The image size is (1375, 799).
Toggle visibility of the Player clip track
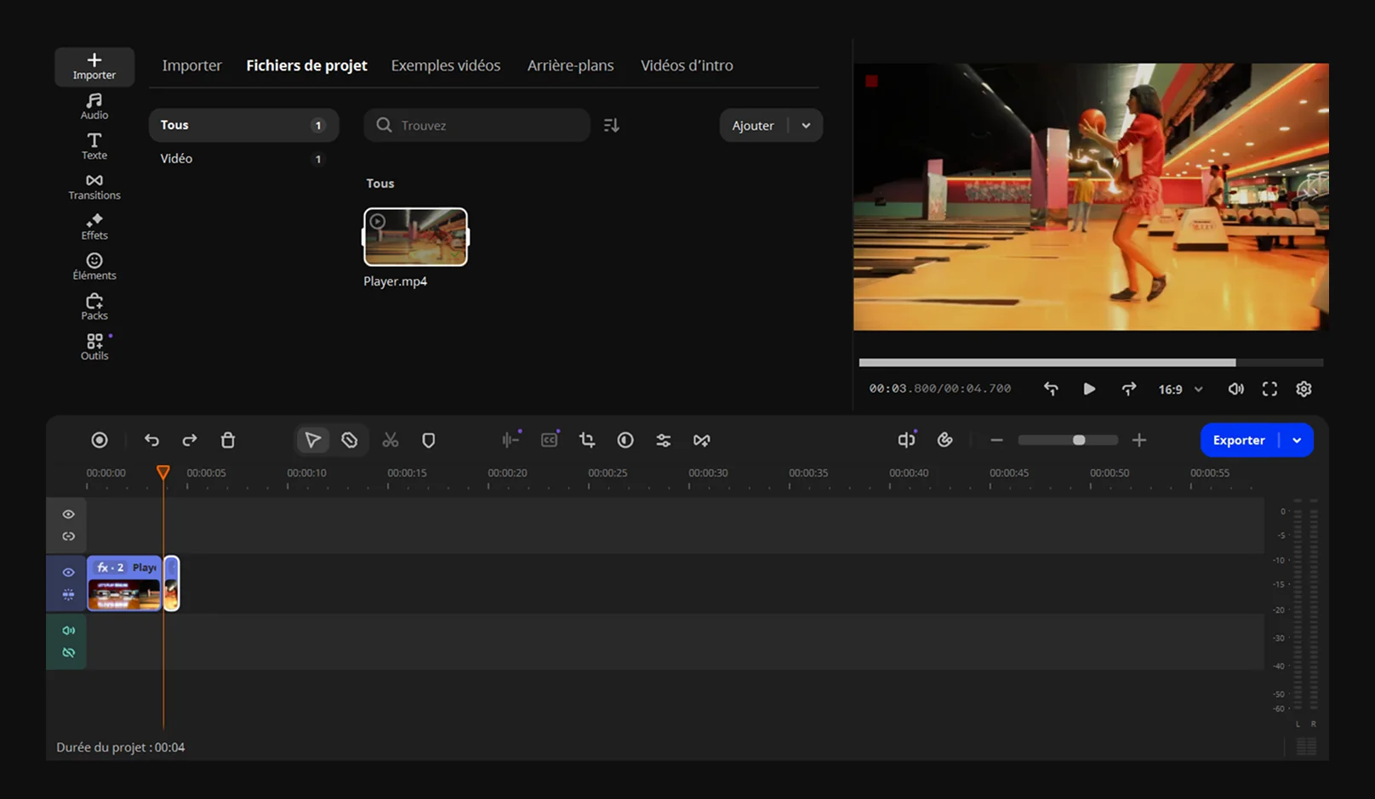coord(68,572)
